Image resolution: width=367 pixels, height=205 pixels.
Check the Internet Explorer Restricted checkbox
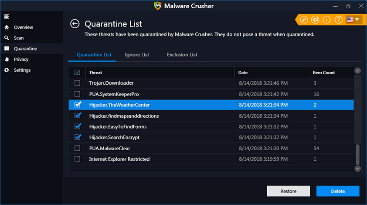(x=77, y=159)
